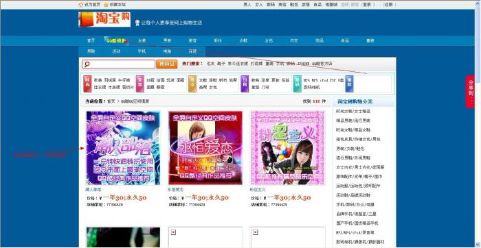Click the pink 美容 category badge
The height and width of the screenshot is (248, 481).
point(140,84)
